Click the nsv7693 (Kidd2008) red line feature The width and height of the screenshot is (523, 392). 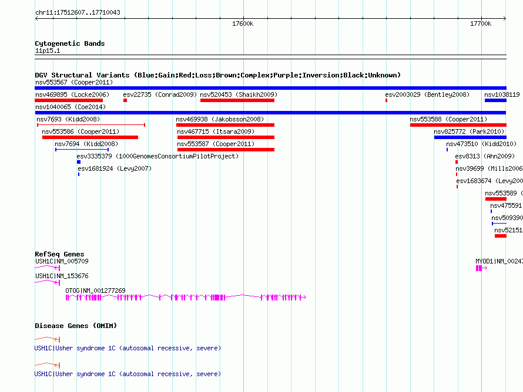pos(91,125)
